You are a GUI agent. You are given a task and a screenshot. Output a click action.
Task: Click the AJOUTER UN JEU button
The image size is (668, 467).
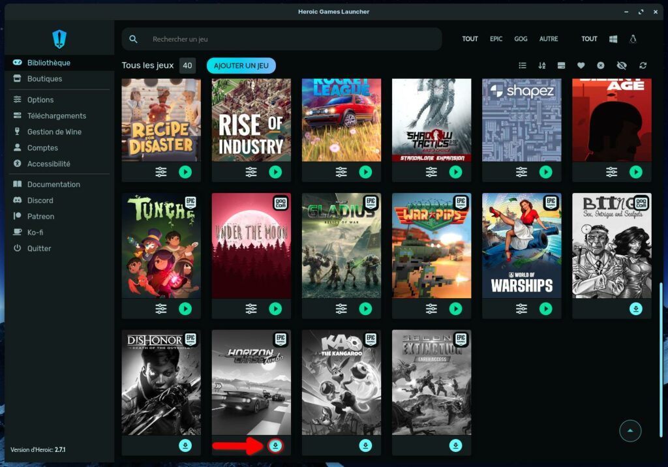coord(241,66)
